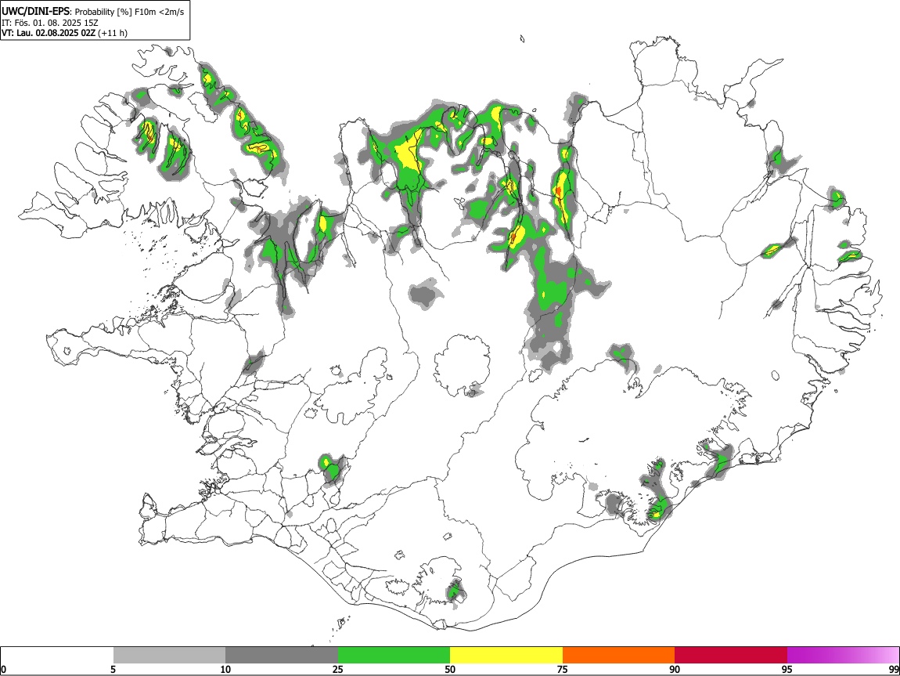Viewport: 900px width, 676px height.
Task: Click the legend tick label '95'
Action: point(787,669)
